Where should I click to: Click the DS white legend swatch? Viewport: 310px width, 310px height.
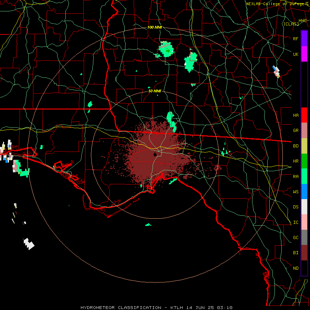pos(304,207)
